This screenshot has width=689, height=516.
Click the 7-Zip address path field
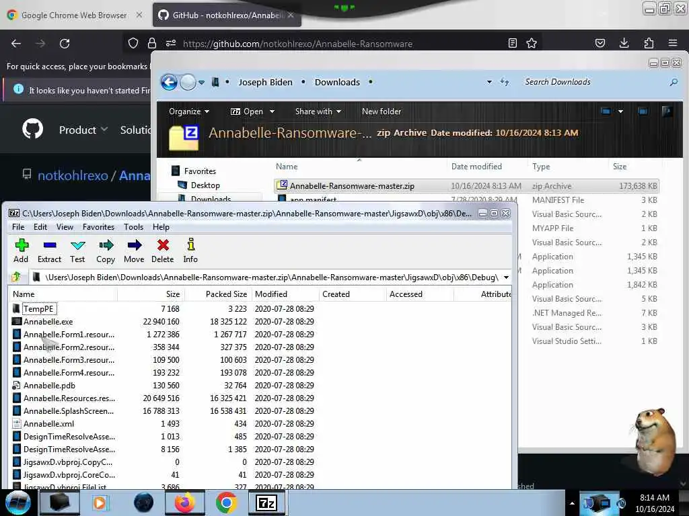coord(272,277)
